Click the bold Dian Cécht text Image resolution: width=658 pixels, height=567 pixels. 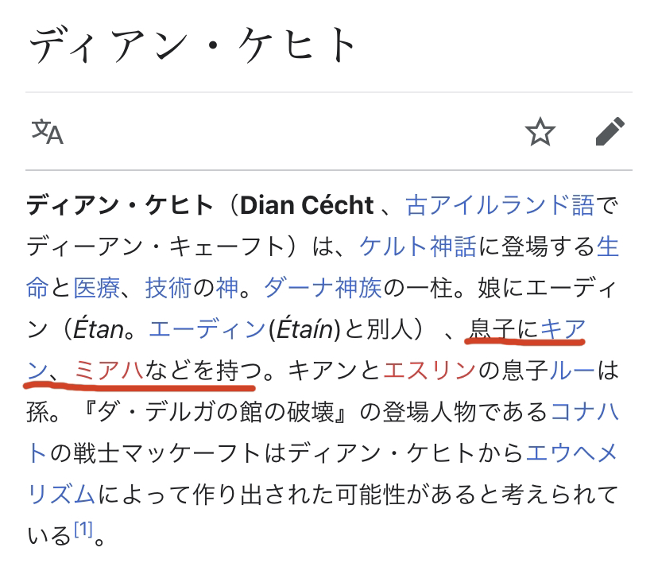pyautogui.click(x=307, y=205)
